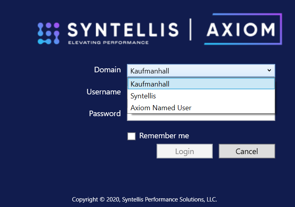295x207 pixels.
Task: Click the AXIOM framed logo
Action: [x=241, y=30]
